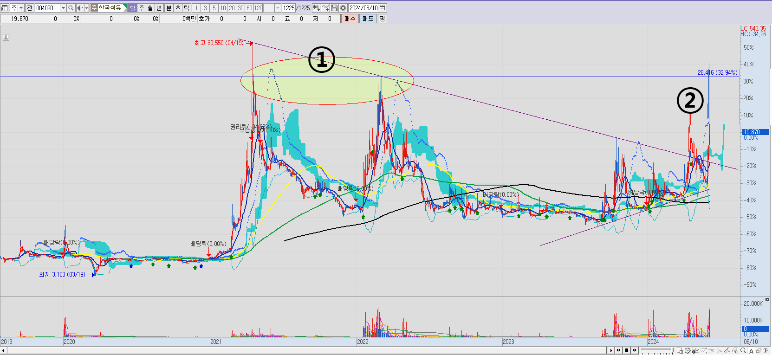
Task: Click the bottom toolbar gear settings icon
Action: [688, 350]
